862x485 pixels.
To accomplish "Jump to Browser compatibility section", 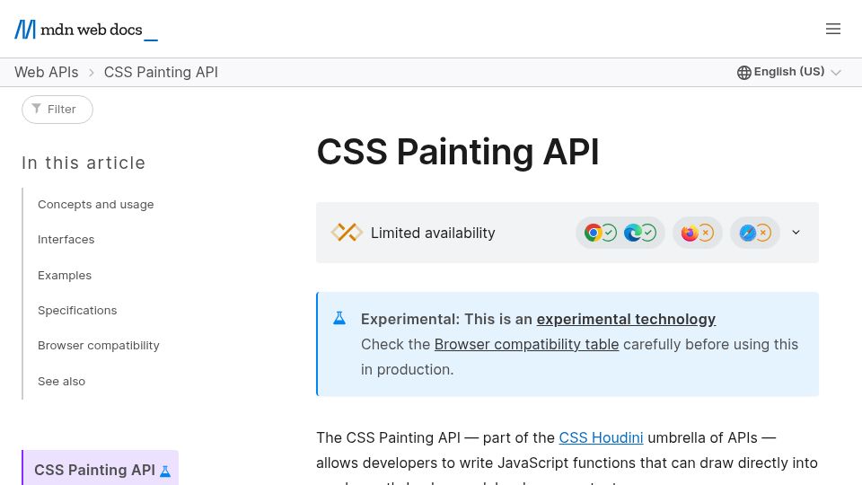I will pyautogui.click(x=99, y=345).
